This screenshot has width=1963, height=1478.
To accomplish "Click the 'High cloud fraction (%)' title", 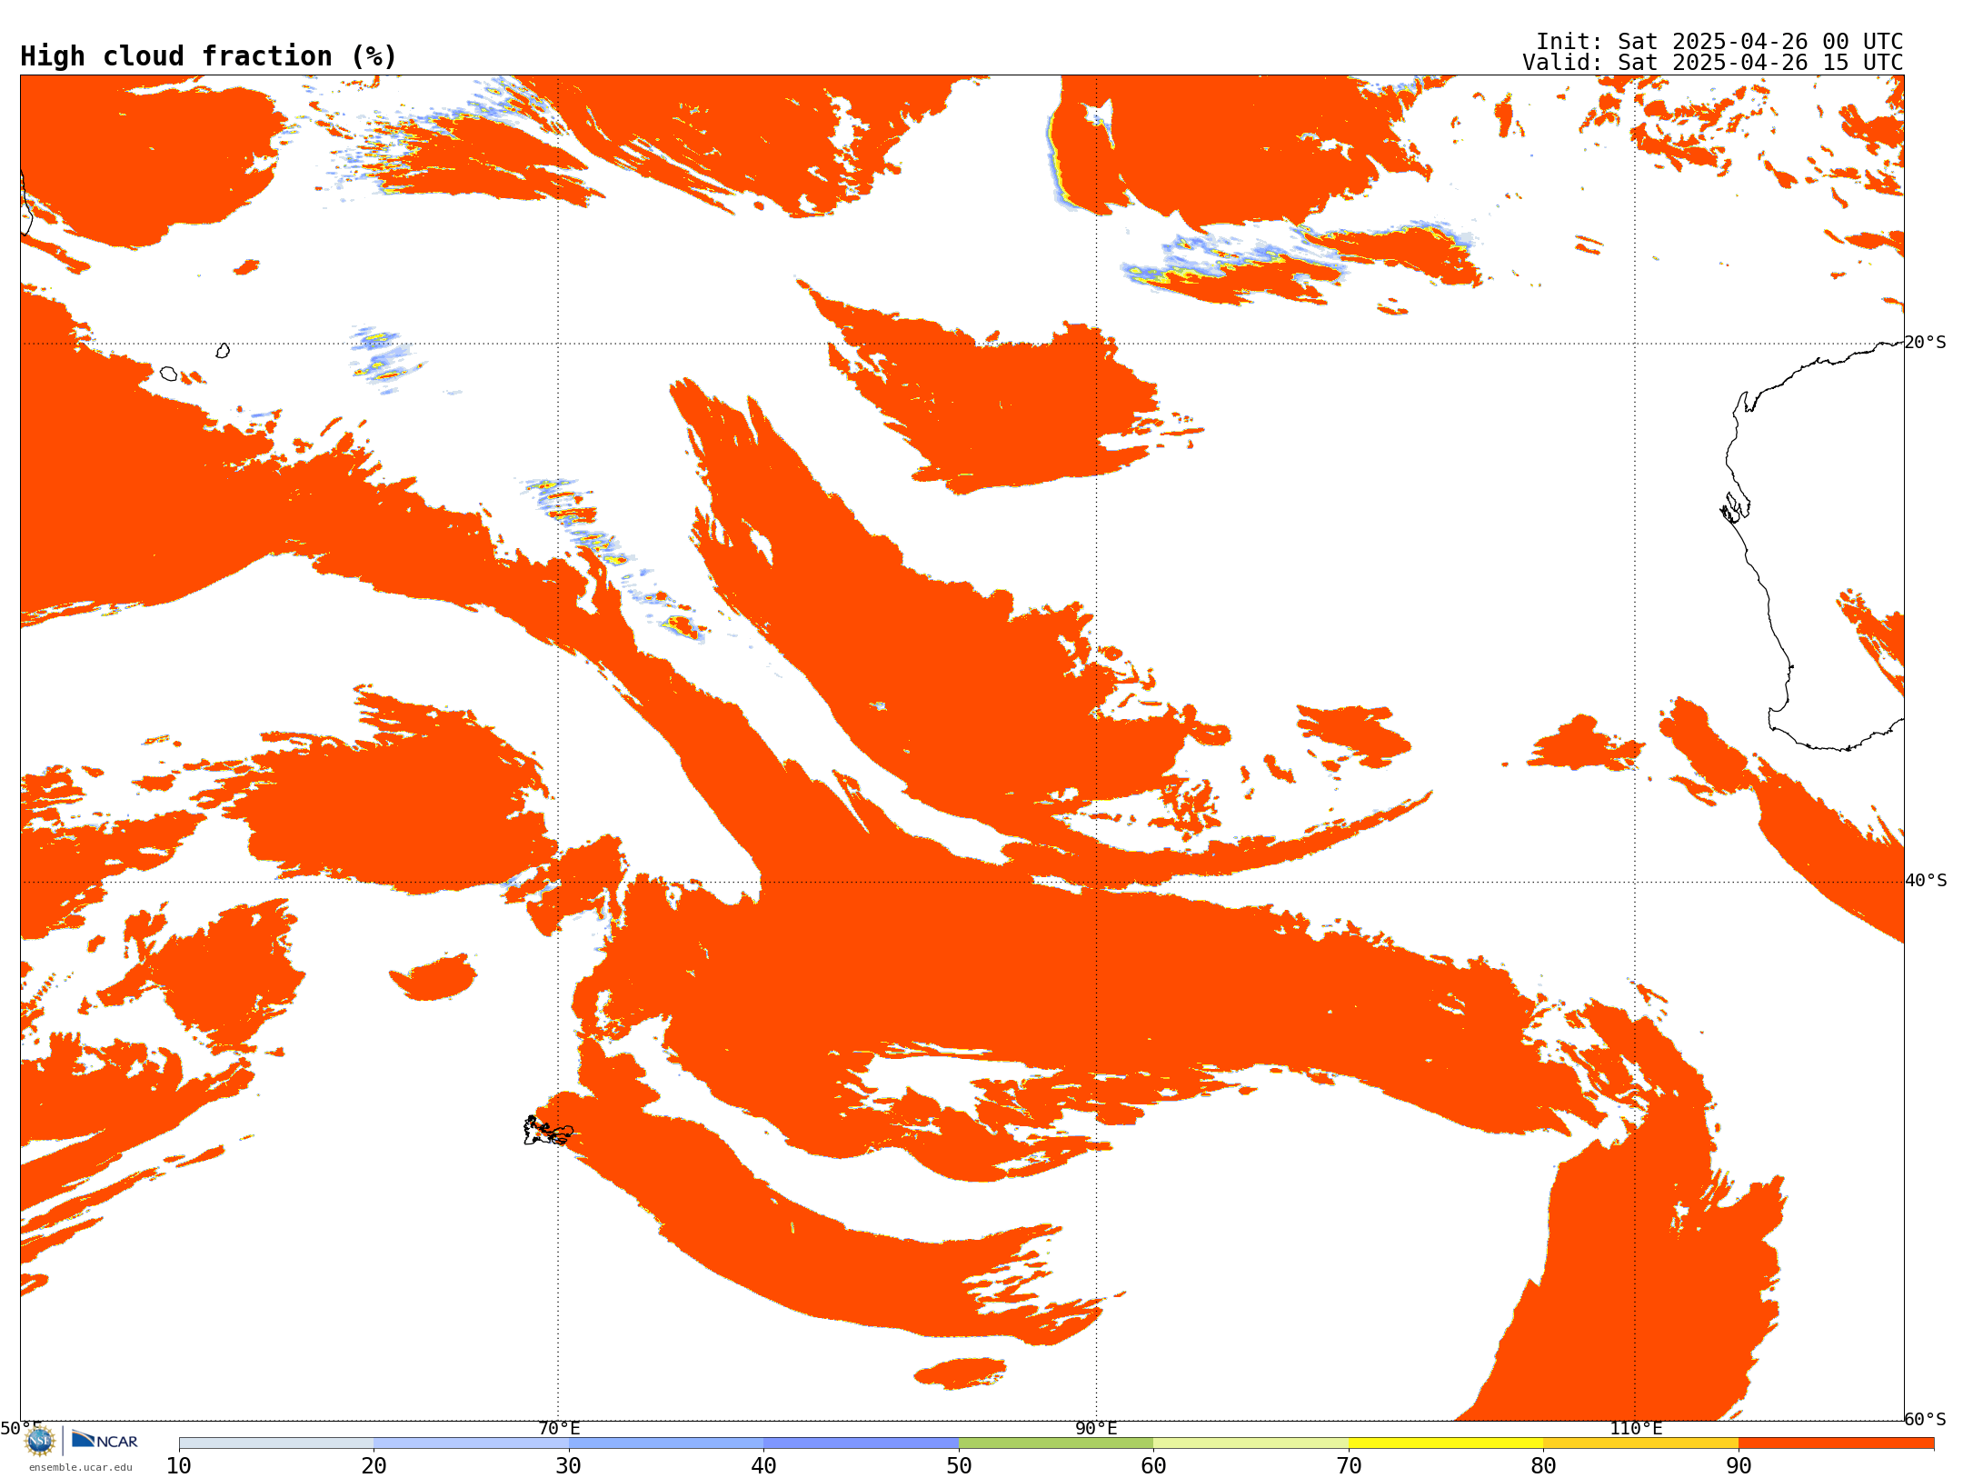I will (x=209, y=56).
